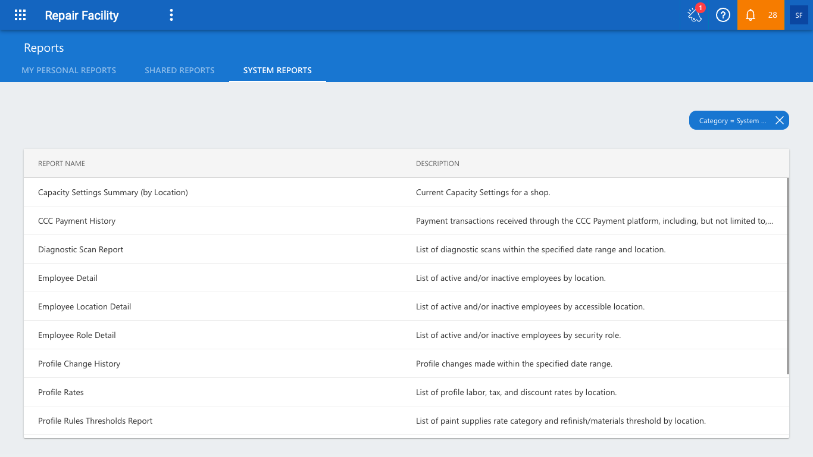This screenshot has width=813, height=457.
Task: Sort by Description column header
Action: [437, 164]
